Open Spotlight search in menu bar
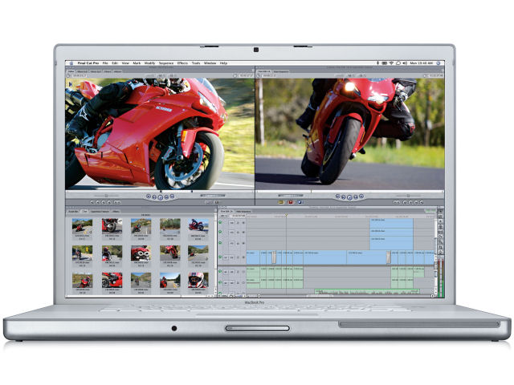This screenshot has width=514, height=385. coord(439,63)
